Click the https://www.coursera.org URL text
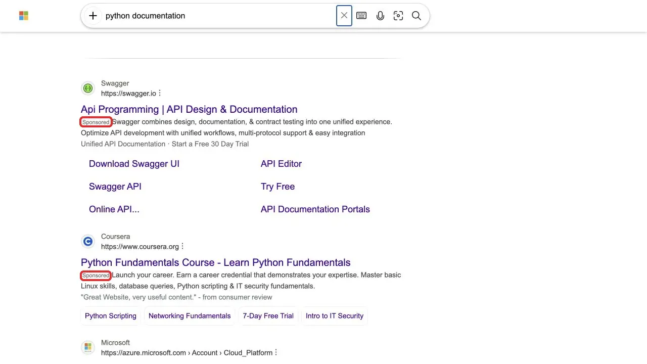The width and height of the screenshot is (647, 364). [x=140, y=247]
